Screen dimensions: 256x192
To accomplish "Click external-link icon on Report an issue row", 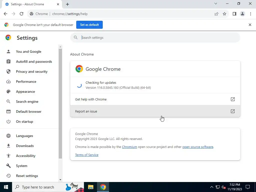I will [233, 111].
